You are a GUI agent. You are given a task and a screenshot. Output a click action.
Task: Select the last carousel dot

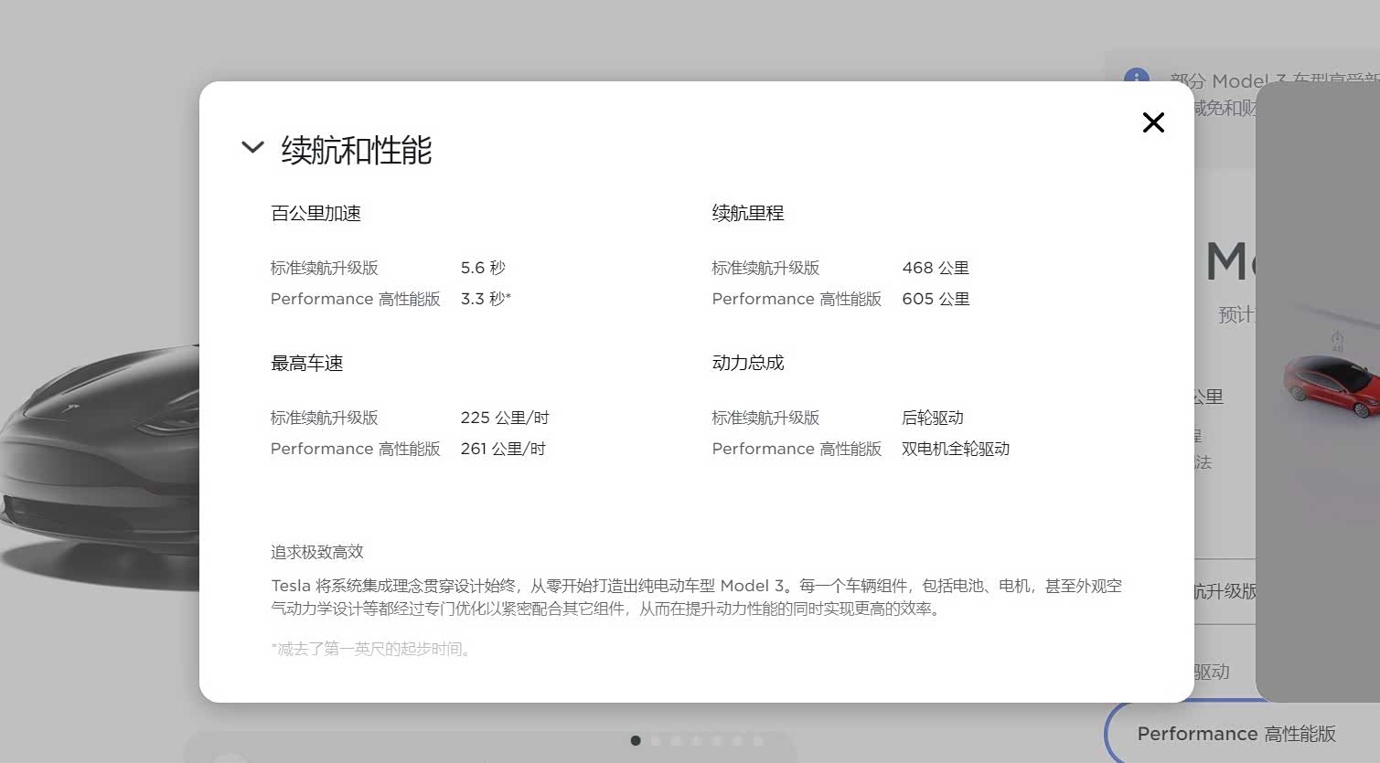click(758, 741)
